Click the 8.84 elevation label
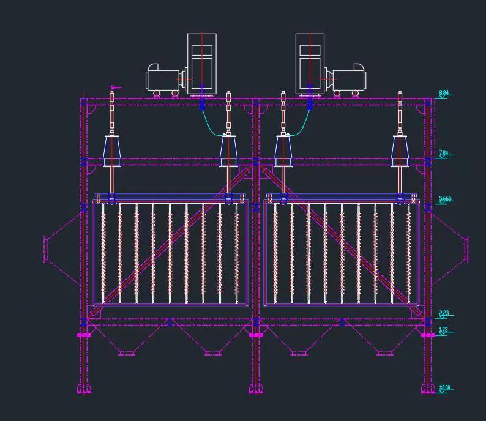 coord(444,93)
